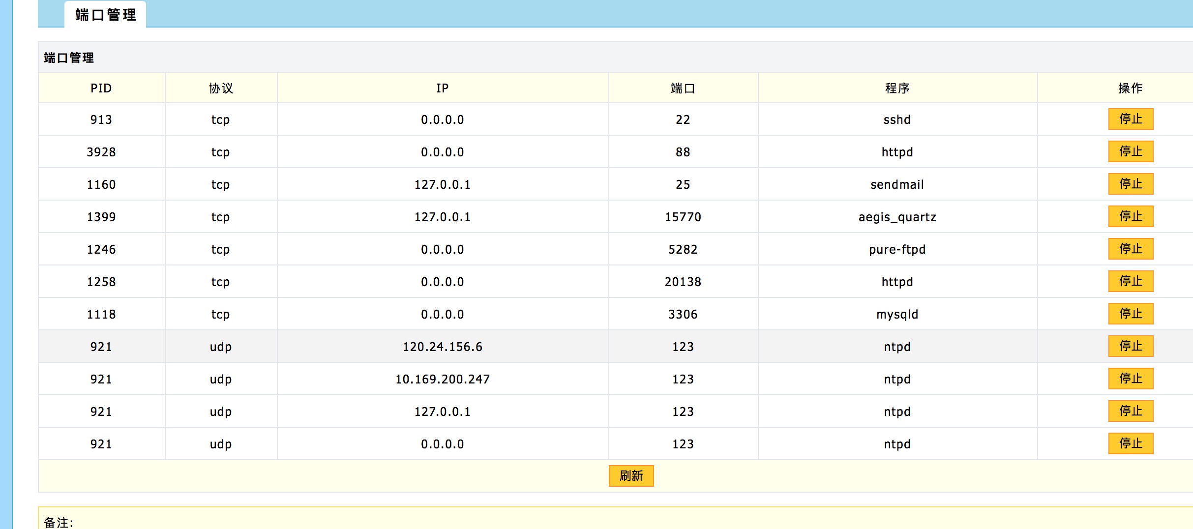
Task: Stop the sendmail process
Action: [1131, 184]
